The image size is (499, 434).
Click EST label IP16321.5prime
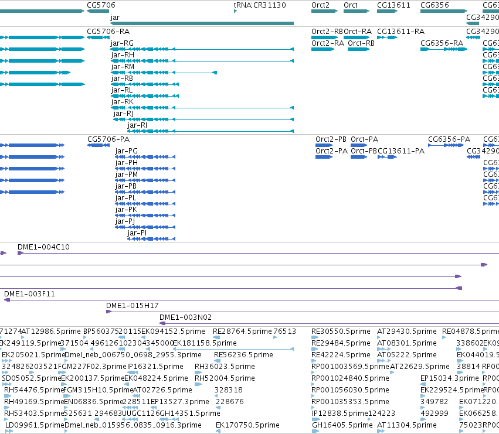pos(155,367)
